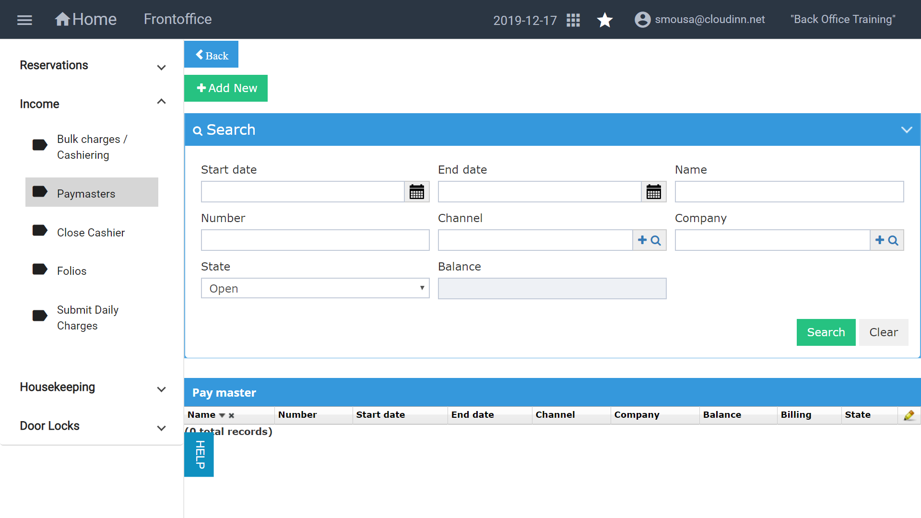
Task: Go to Home via house icon
Action: pyautogui.click(x=62, y=19)
